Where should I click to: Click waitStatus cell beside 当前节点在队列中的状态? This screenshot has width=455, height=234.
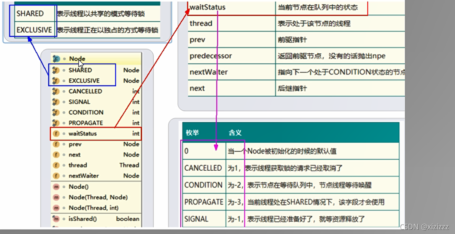[232, 8]
